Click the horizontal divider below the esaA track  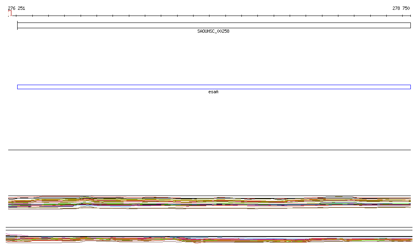tap(209, 150)
